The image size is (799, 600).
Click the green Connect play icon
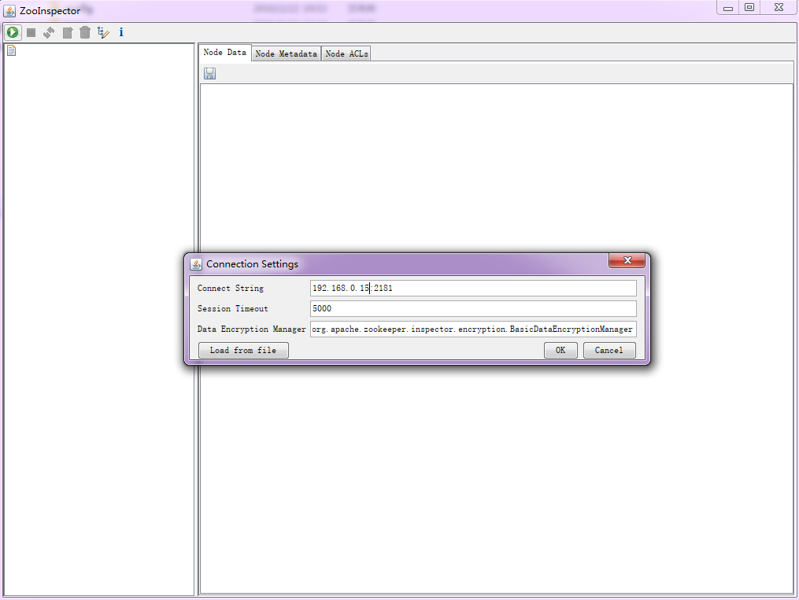point(13,32)
